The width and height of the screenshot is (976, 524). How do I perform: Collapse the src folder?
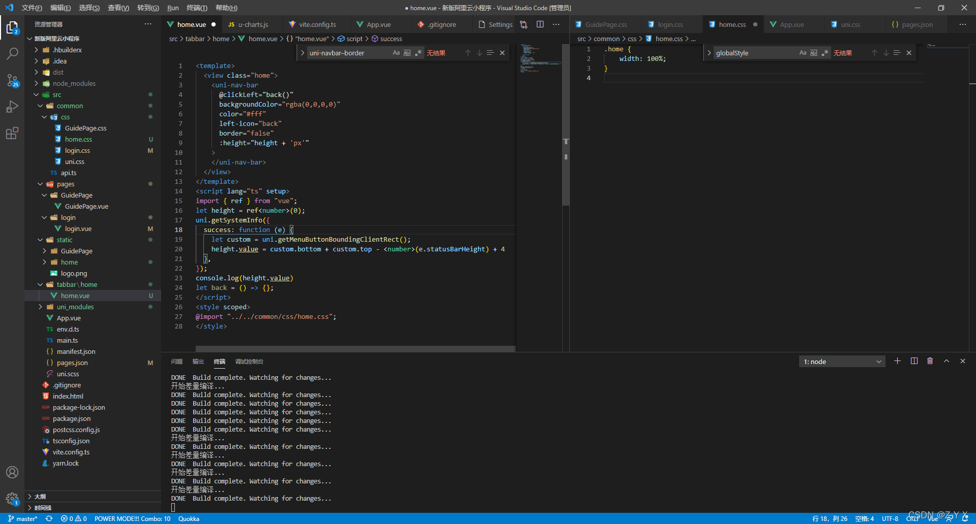coord(36,94)
